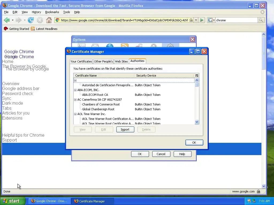Open the address bar URL history dropdown
This screenshot has width=274, height=205.
point(196,20)
